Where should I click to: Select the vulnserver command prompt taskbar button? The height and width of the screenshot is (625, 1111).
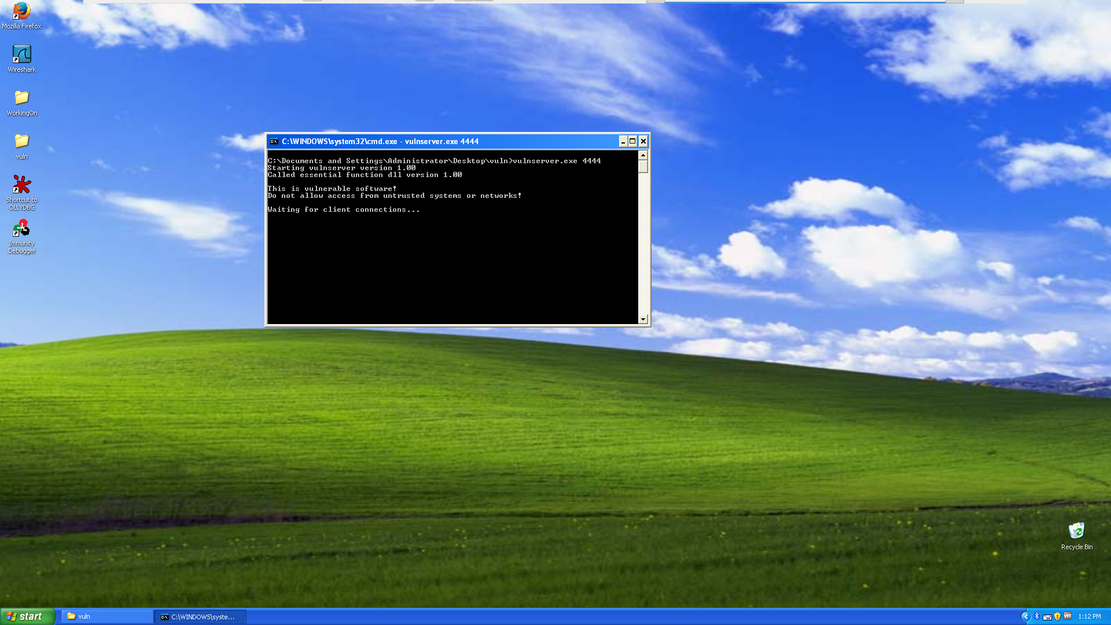pyautogui.click(x=200, y=616)
